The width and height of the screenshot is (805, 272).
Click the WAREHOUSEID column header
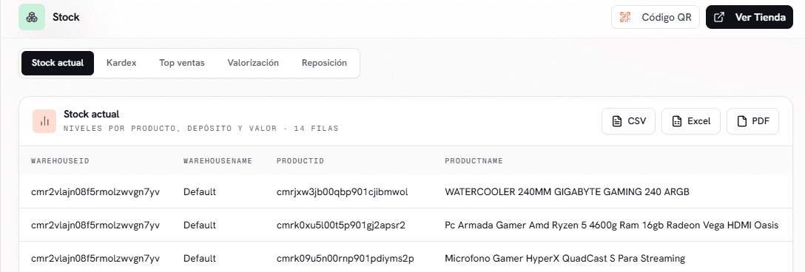pyautogui.click(x=60, y=160)
